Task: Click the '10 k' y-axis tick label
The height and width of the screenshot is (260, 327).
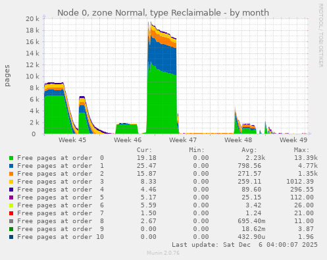Action: (x=32, y=76)
